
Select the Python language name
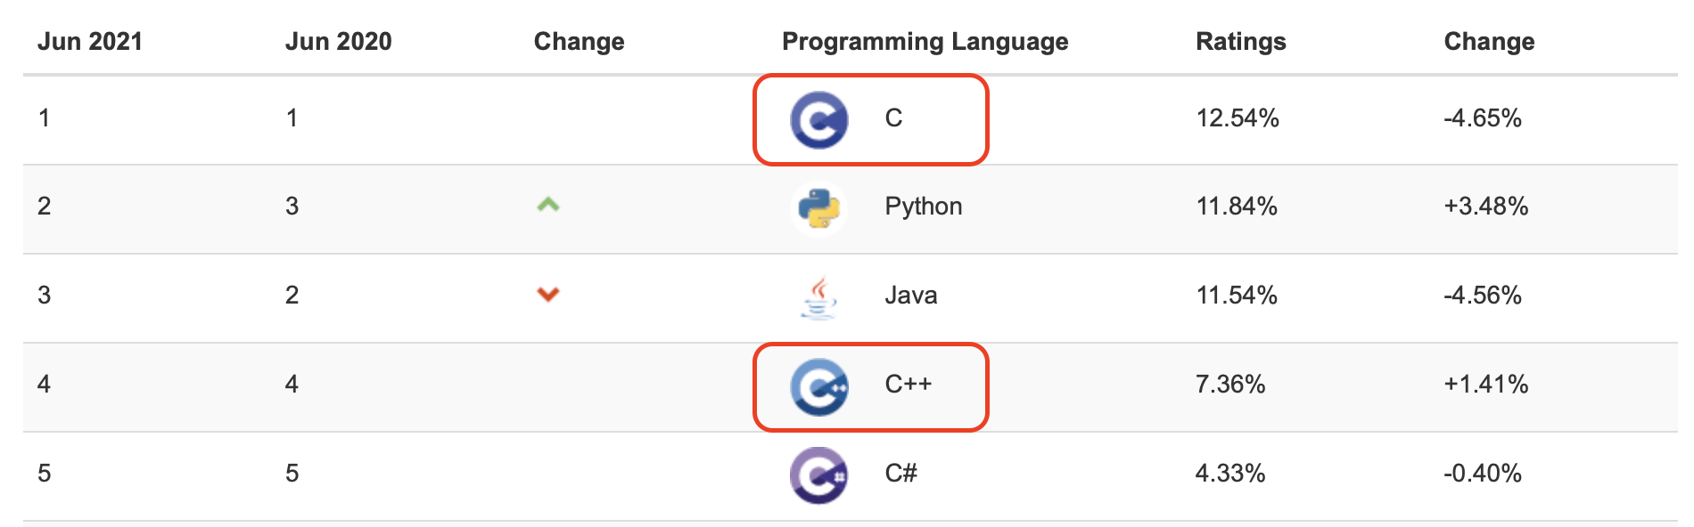click(x=923, y=207)
